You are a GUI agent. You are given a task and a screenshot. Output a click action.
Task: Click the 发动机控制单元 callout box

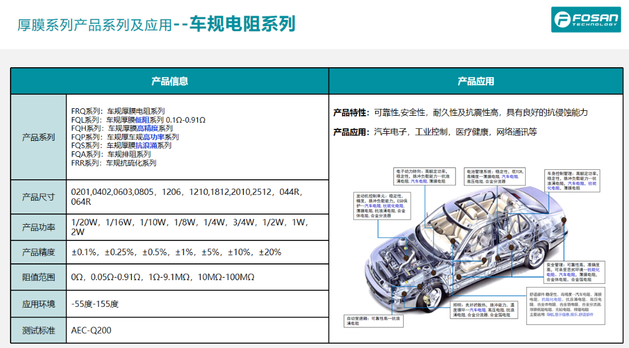point(383,205)
